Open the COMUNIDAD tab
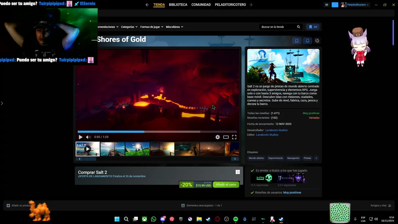This screenshot has width=398, height=224. click(201, 5)
